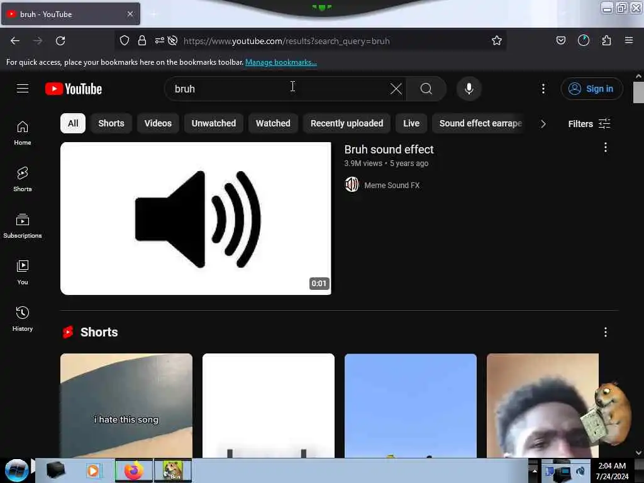Select the Videos filter chip
Screen dimensions: 644x483
click(158, 123)
